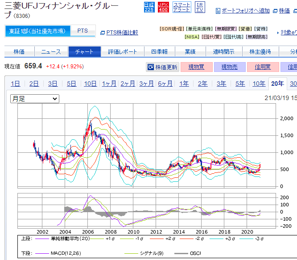
Task: Select the 10日 chart period
Action: (91, 84)
